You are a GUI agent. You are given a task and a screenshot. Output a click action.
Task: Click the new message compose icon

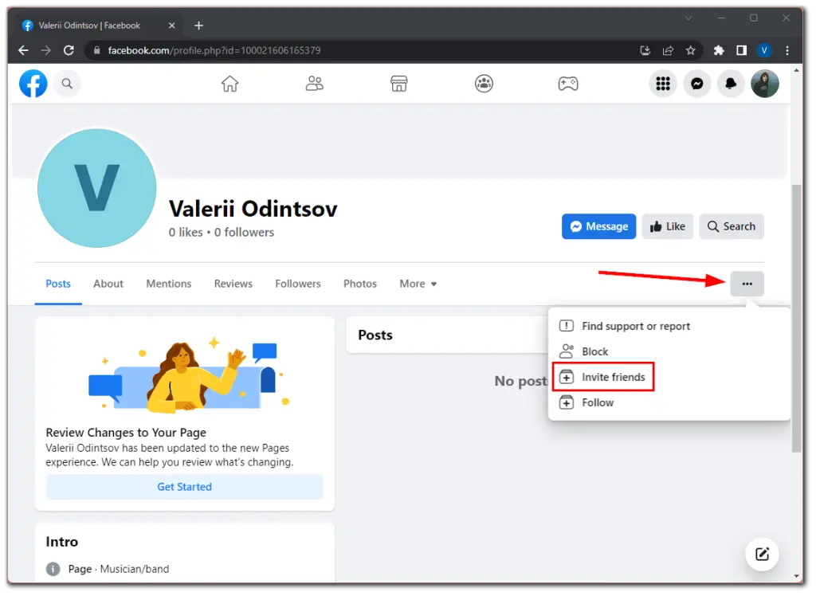[x=762, y=554]
